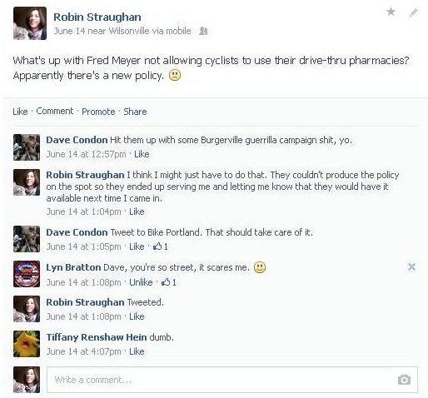Click Comment under the main post

(55, 111)
